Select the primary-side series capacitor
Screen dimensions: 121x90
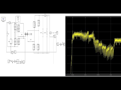21,36
